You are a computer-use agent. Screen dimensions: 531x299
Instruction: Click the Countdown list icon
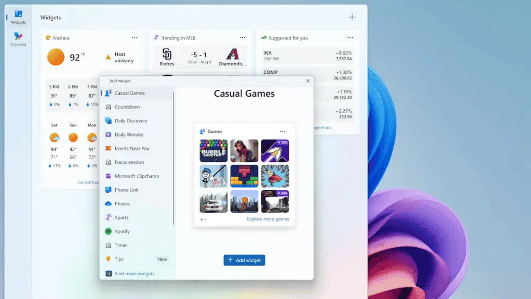click(108, 107)
